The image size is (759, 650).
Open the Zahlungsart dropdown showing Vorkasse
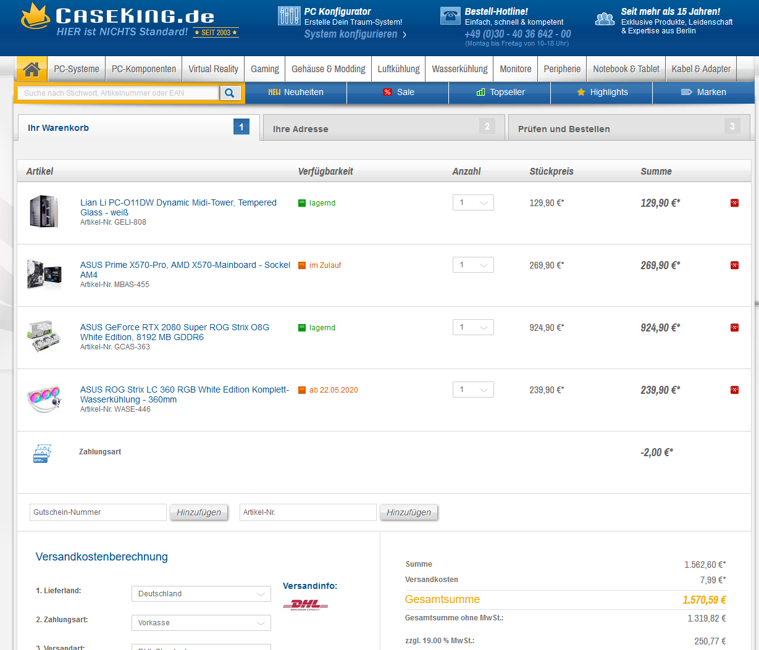tap(201, 623)
